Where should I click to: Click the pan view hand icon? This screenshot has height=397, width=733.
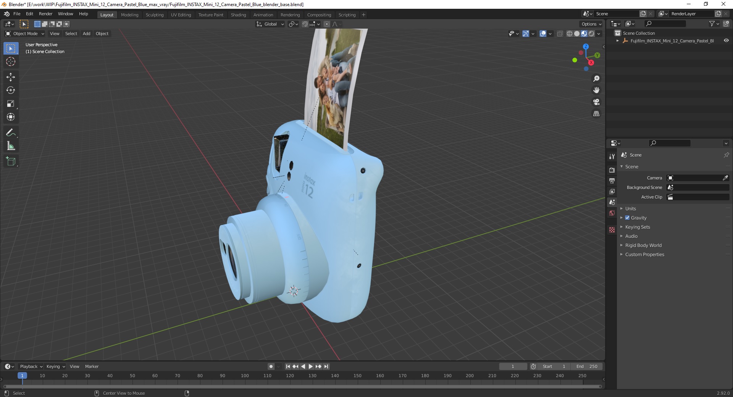(596, 90)
